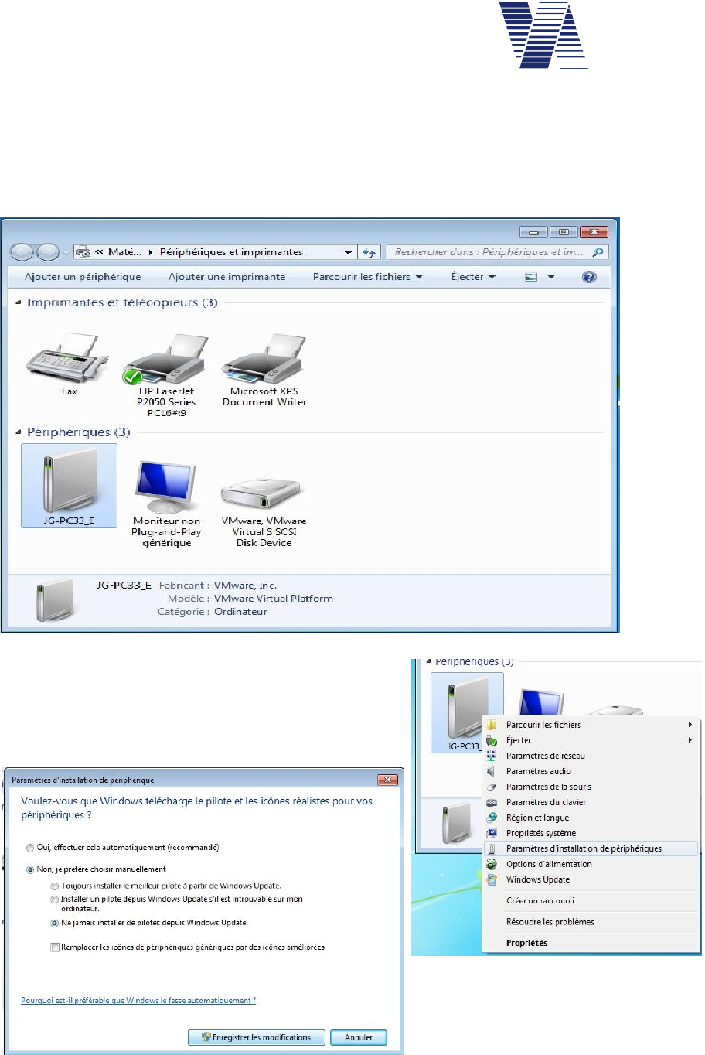Collapse the Imprimantes et télécopieurs group
This screenshot has width=705, height=1055.
[x=19, y=302]
